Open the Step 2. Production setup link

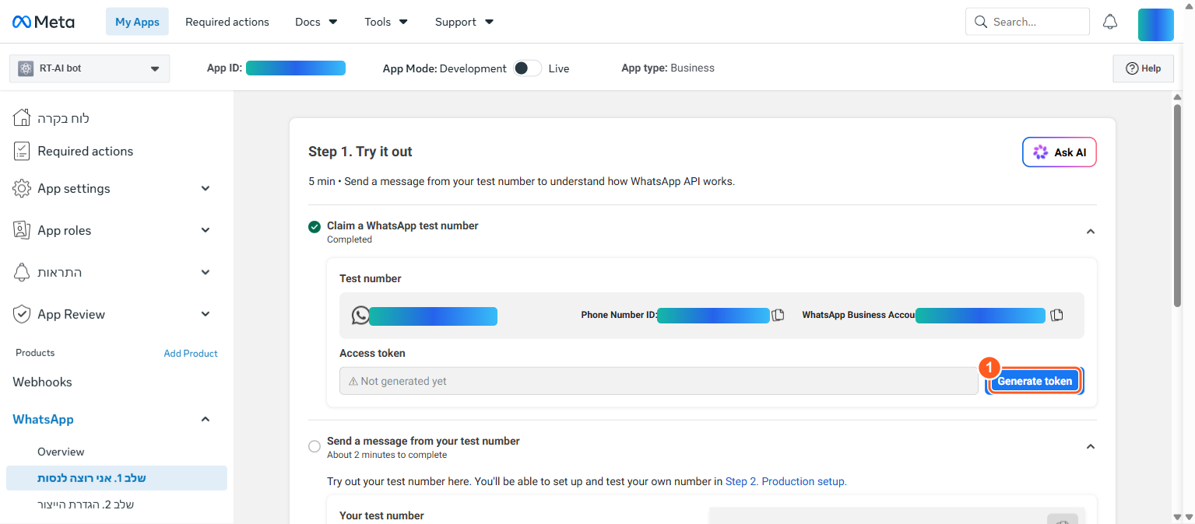tap(785, 481)
